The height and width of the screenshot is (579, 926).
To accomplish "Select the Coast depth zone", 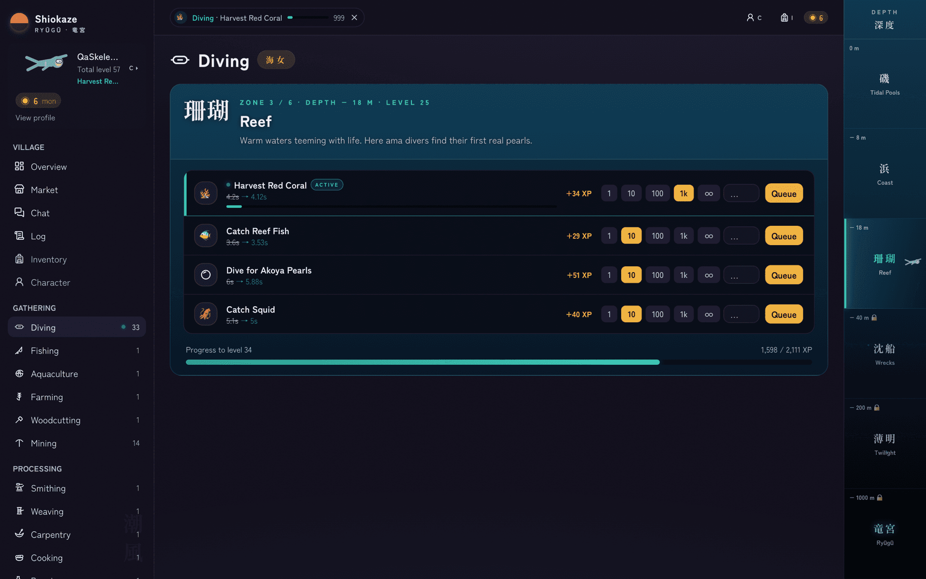I will point(885,174).
